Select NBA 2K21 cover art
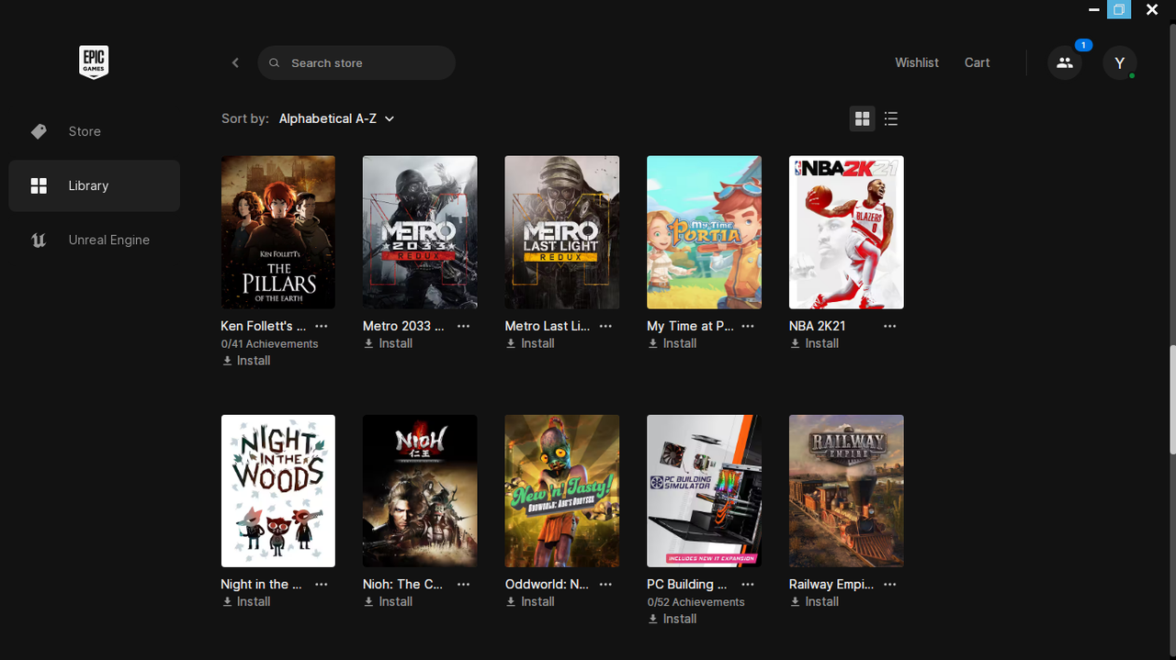Image resolution: width=1176 pixels, height=660 pixels. coord(846,232)
